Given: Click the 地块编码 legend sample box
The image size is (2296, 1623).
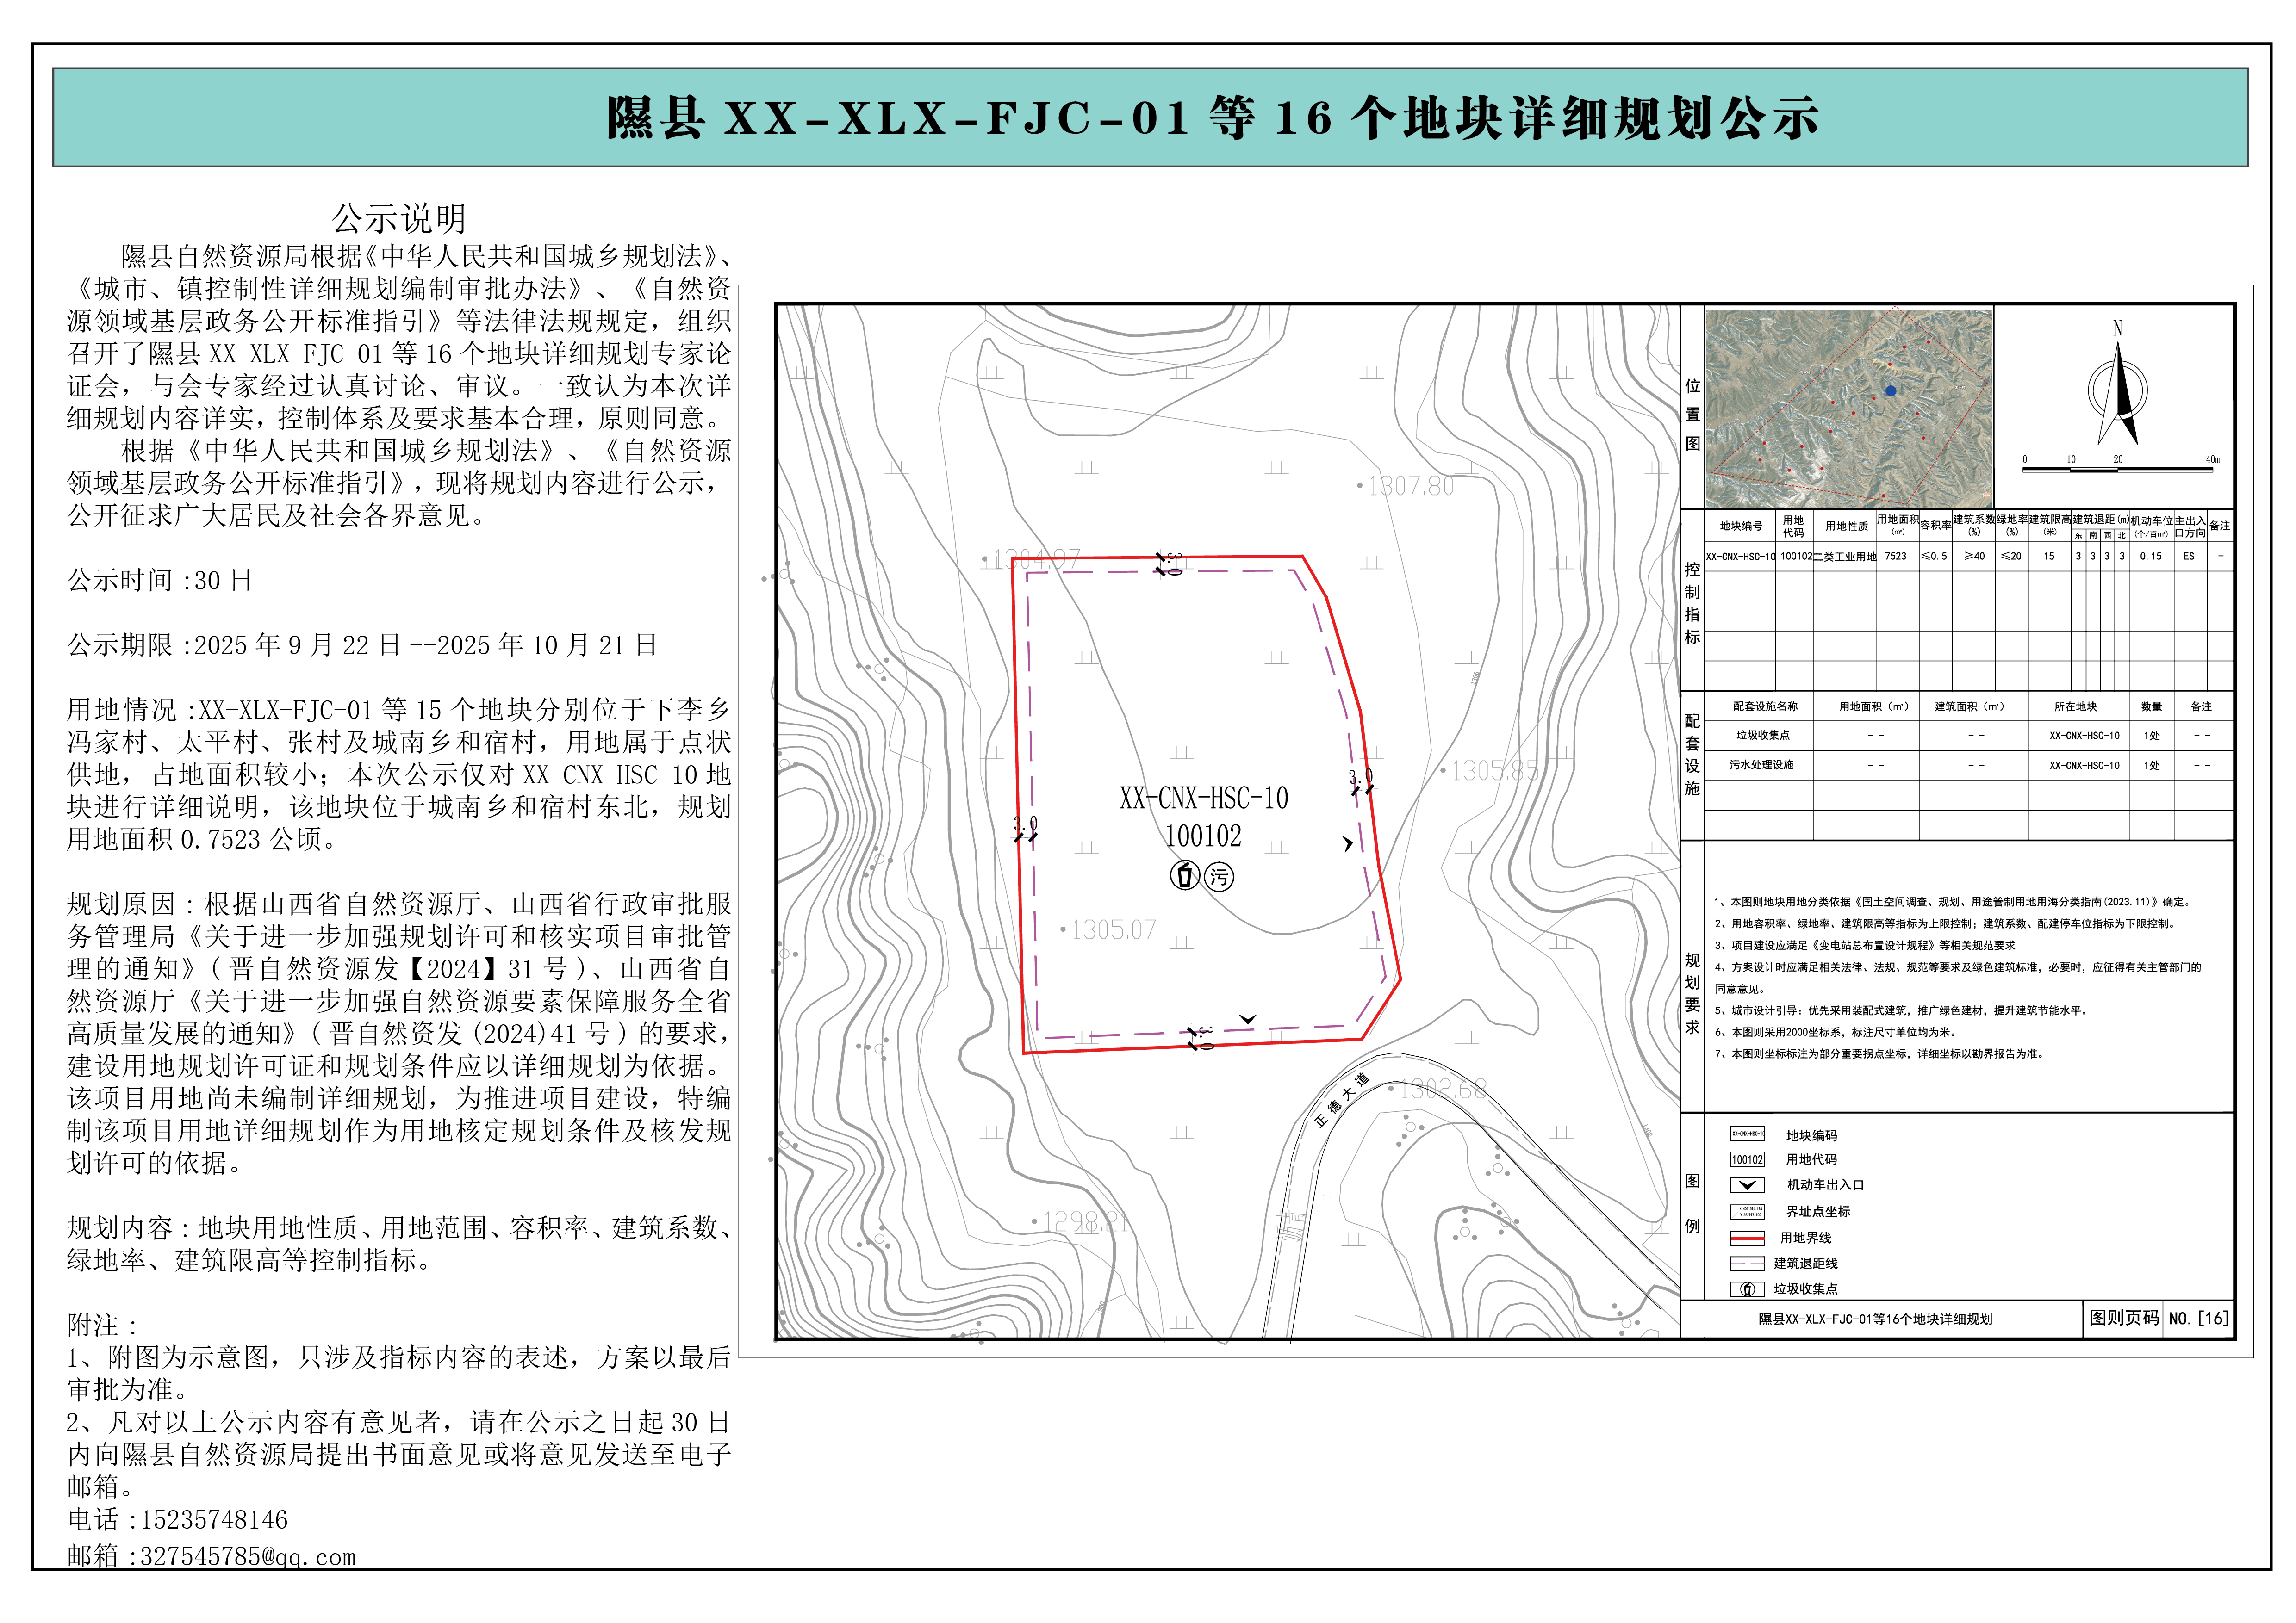Looking at the screenshot, I should coord(1747,1134).
